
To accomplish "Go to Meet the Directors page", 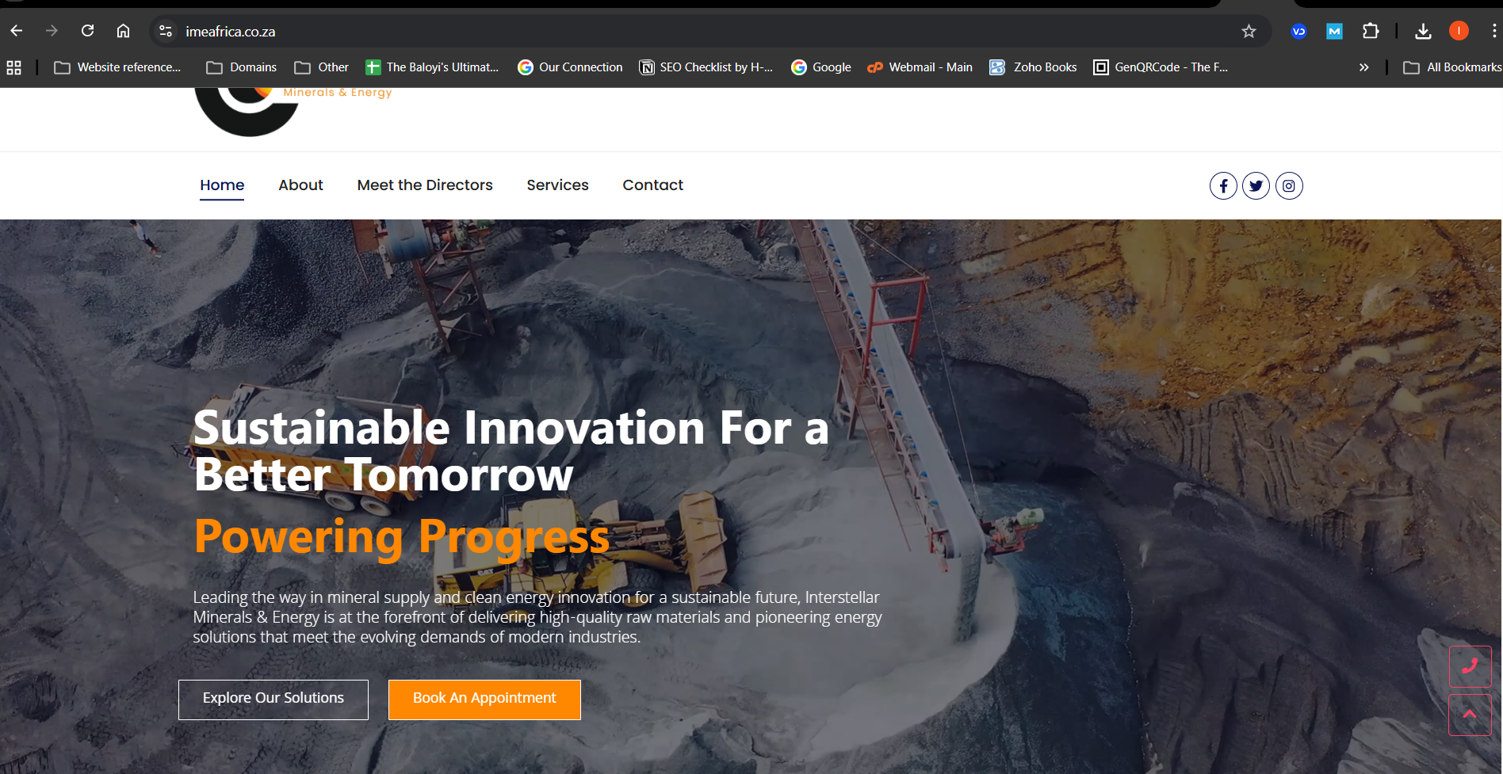I will coord(425,185).
